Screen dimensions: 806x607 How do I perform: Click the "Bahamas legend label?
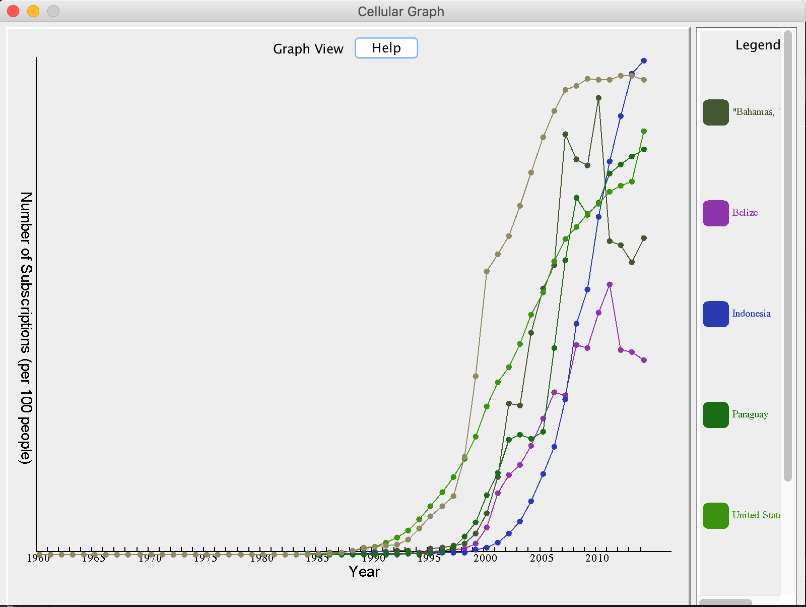coord(756,112)
